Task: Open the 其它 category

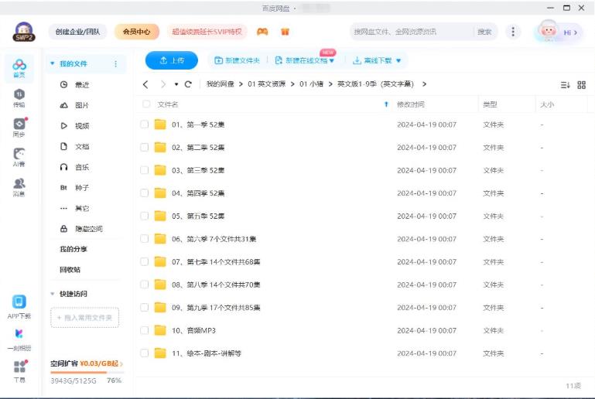Action: point(74,208)
